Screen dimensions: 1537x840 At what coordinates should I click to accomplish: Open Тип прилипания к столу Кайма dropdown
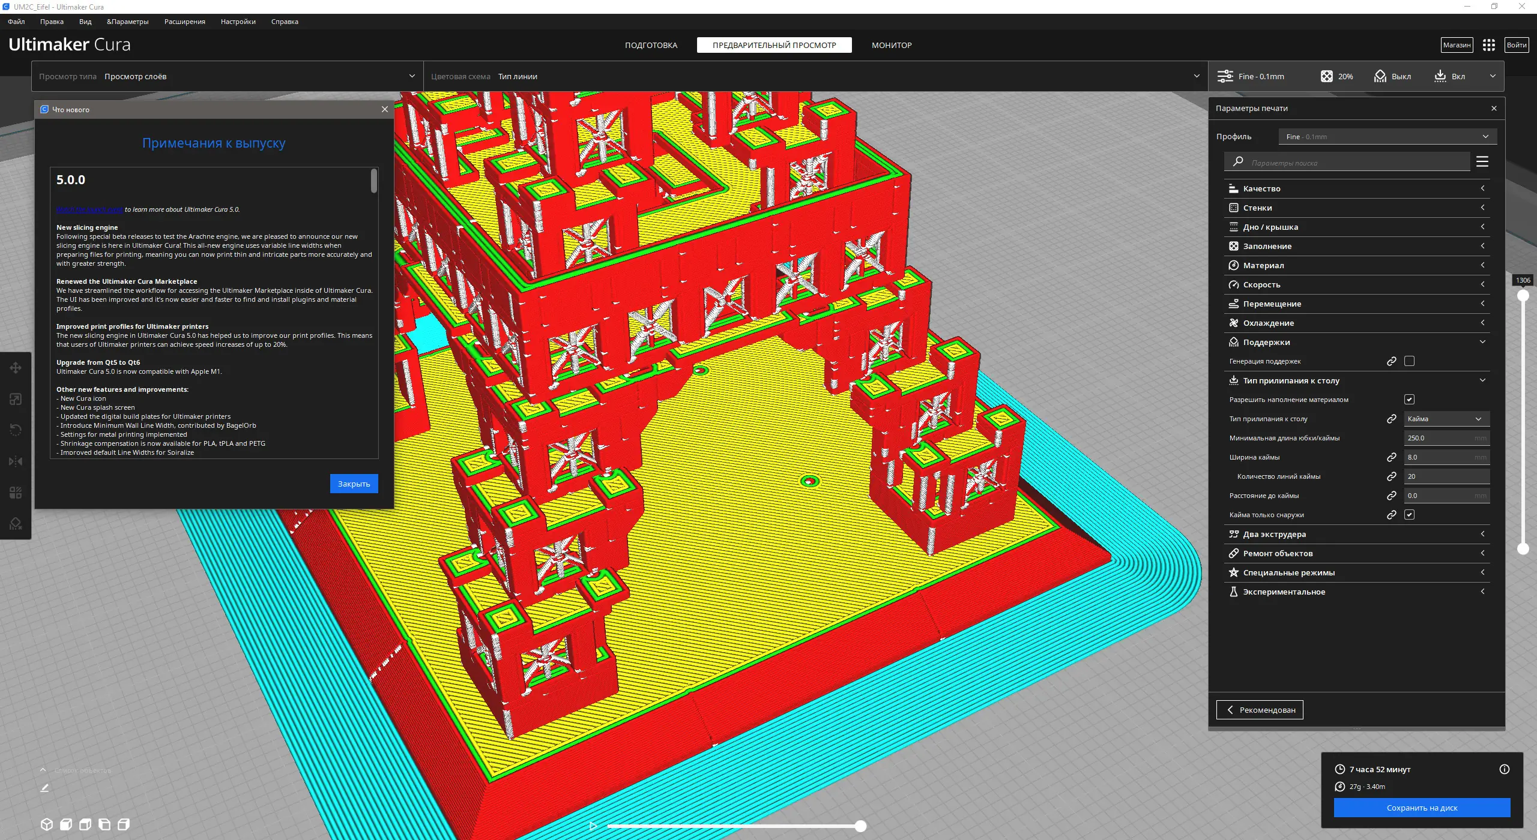click(x=1446, y=419)
